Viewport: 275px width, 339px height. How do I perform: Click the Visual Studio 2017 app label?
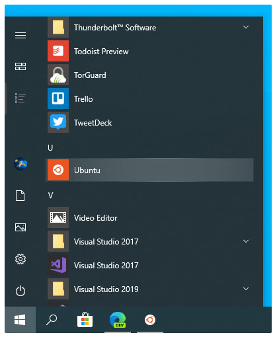coord(106,266)
